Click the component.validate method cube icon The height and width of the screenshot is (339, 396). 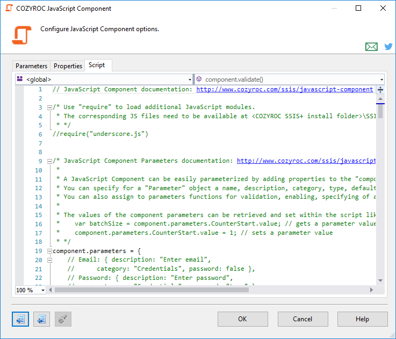(199, 79)
